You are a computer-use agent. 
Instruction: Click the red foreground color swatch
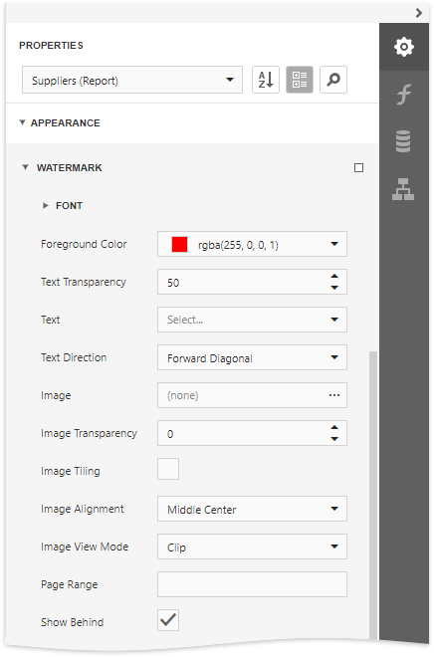pyautogui.click(x=180, y=244)
